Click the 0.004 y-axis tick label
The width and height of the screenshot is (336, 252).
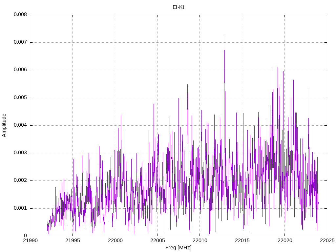tap(20, 125)
